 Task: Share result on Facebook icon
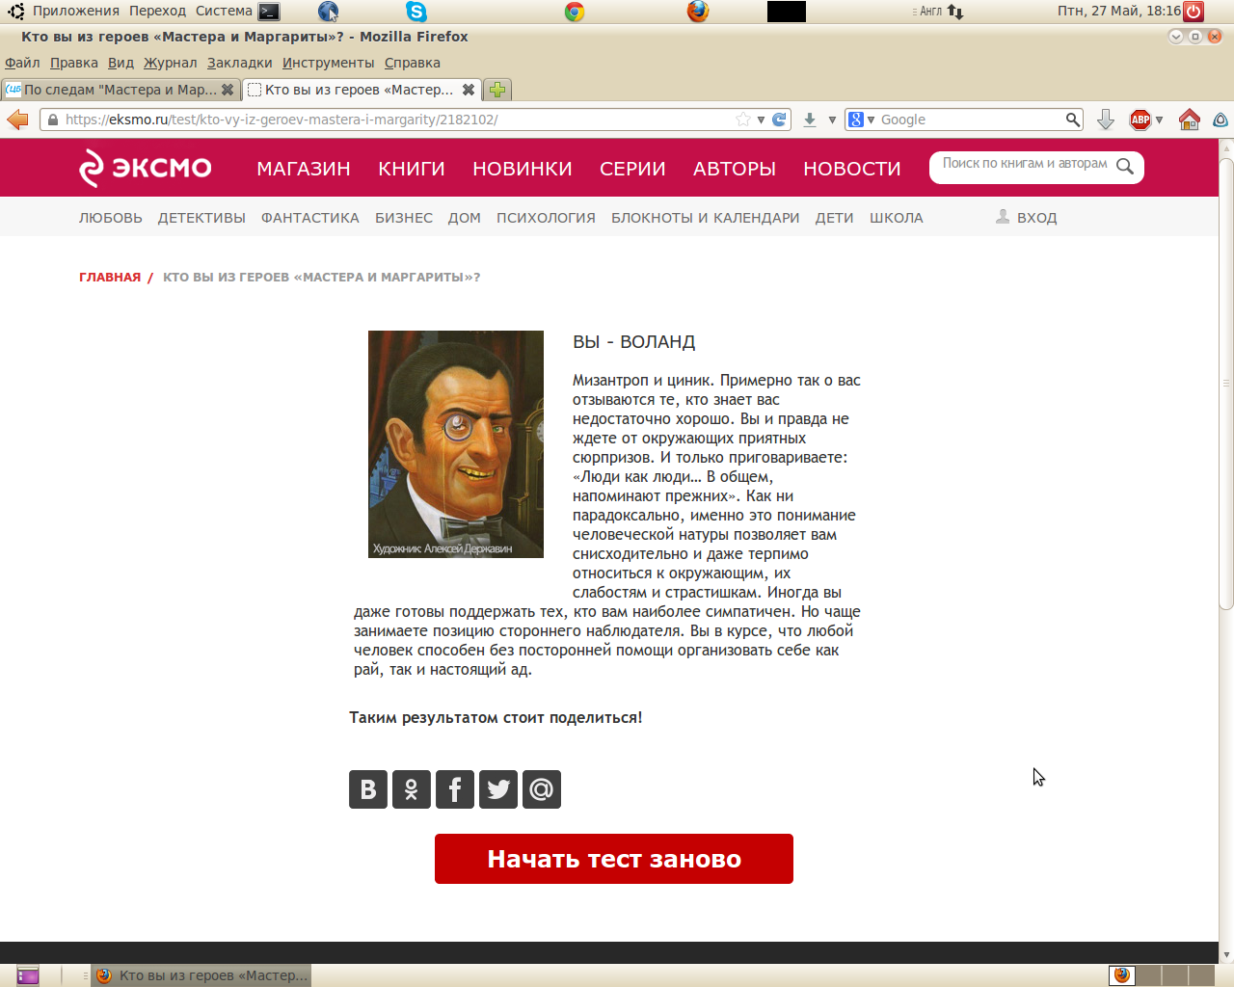pos(454,789)
